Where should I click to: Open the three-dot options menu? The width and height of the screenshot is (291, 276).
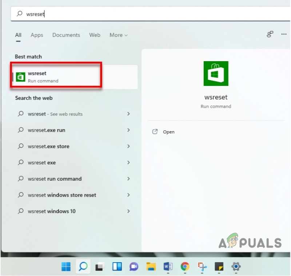[284, 34]
